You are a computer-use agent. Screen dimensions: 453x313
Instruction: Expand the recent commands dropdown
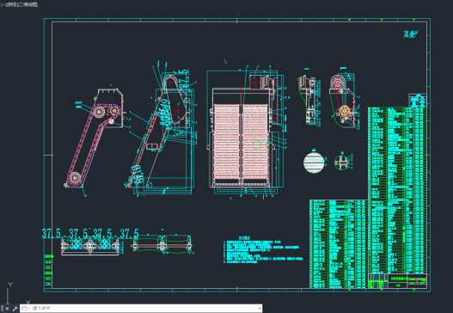pos(26,309)
